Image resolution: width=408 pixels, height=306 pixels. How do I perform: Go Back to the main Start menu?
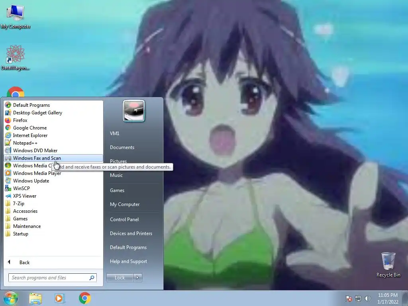[x=53, y=262]
